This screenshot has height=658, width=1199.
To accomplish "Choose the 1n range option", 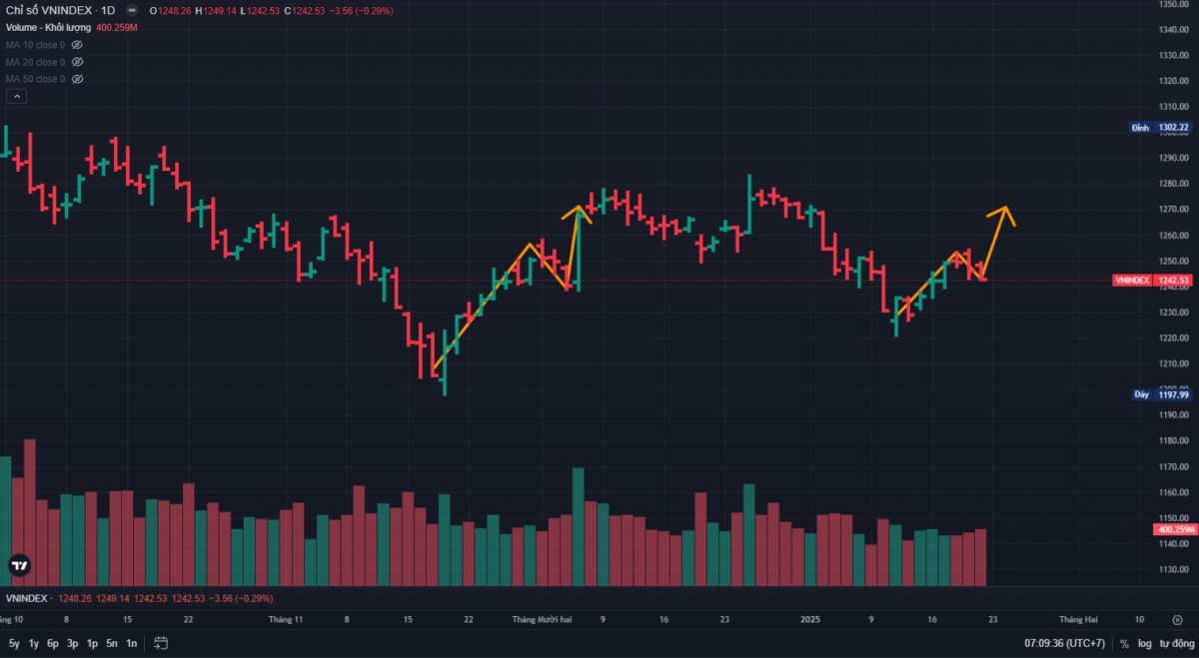I will tap(131, 644).
